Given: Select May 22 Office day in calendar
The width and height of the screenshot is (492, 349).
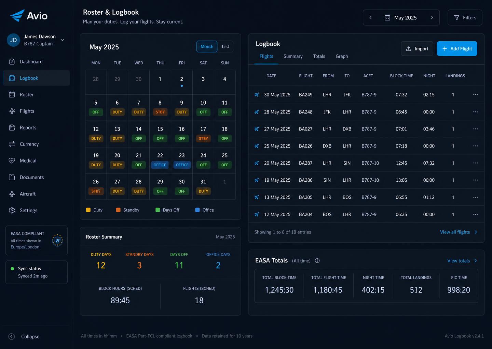Looking at the screenshot, I should coord(160,160).
